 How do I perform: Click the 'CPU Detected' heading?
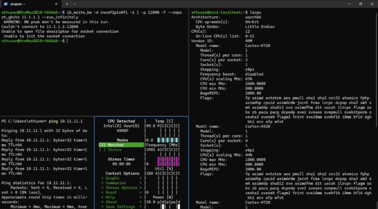(x=121, y=121)
